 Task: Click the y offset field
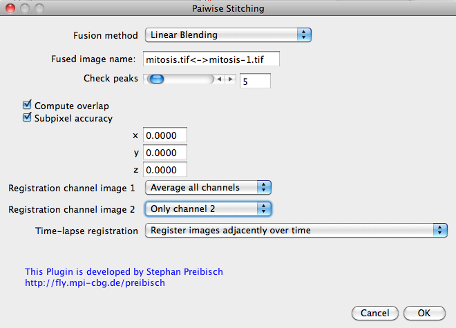tap(165, 152)
